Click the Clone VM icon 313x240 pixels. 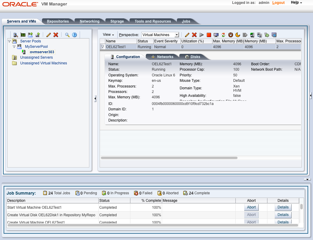pos(260,35)
